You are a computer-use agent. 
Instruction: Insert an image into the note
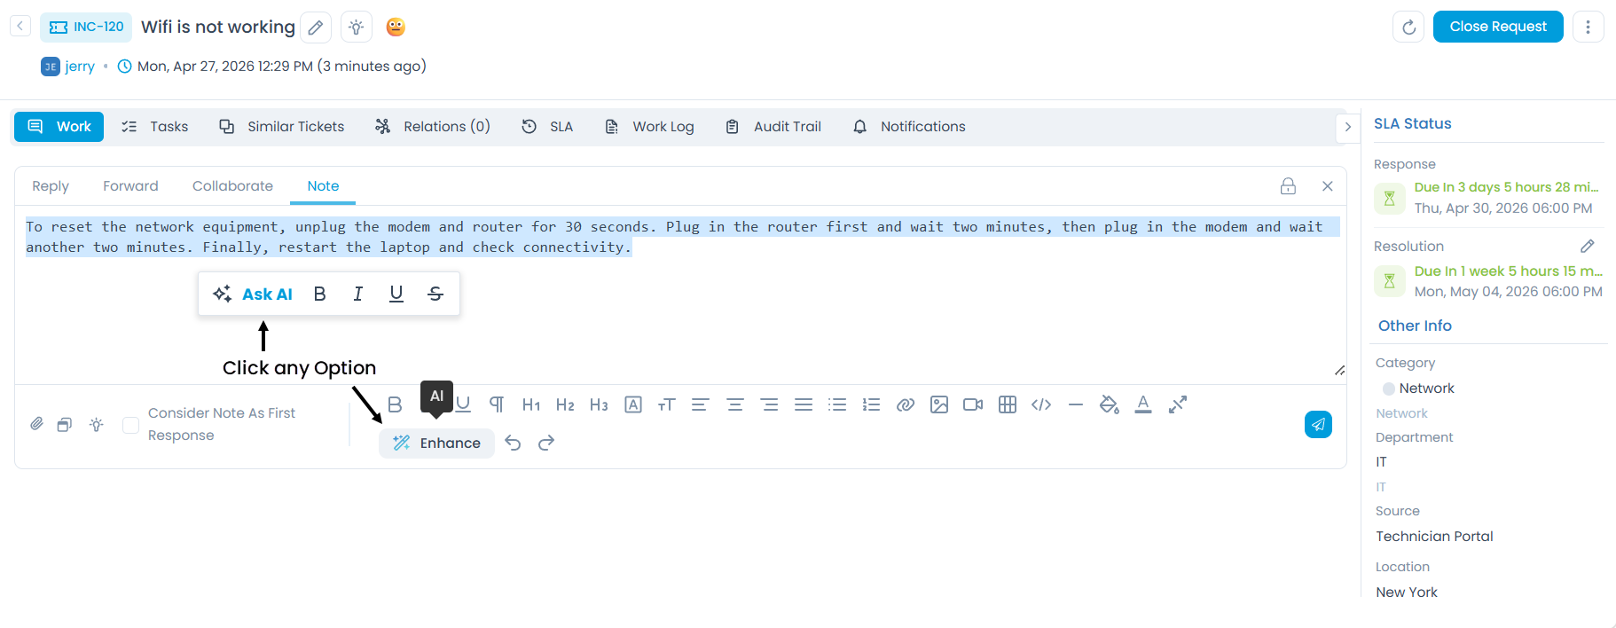pos(938,405)
